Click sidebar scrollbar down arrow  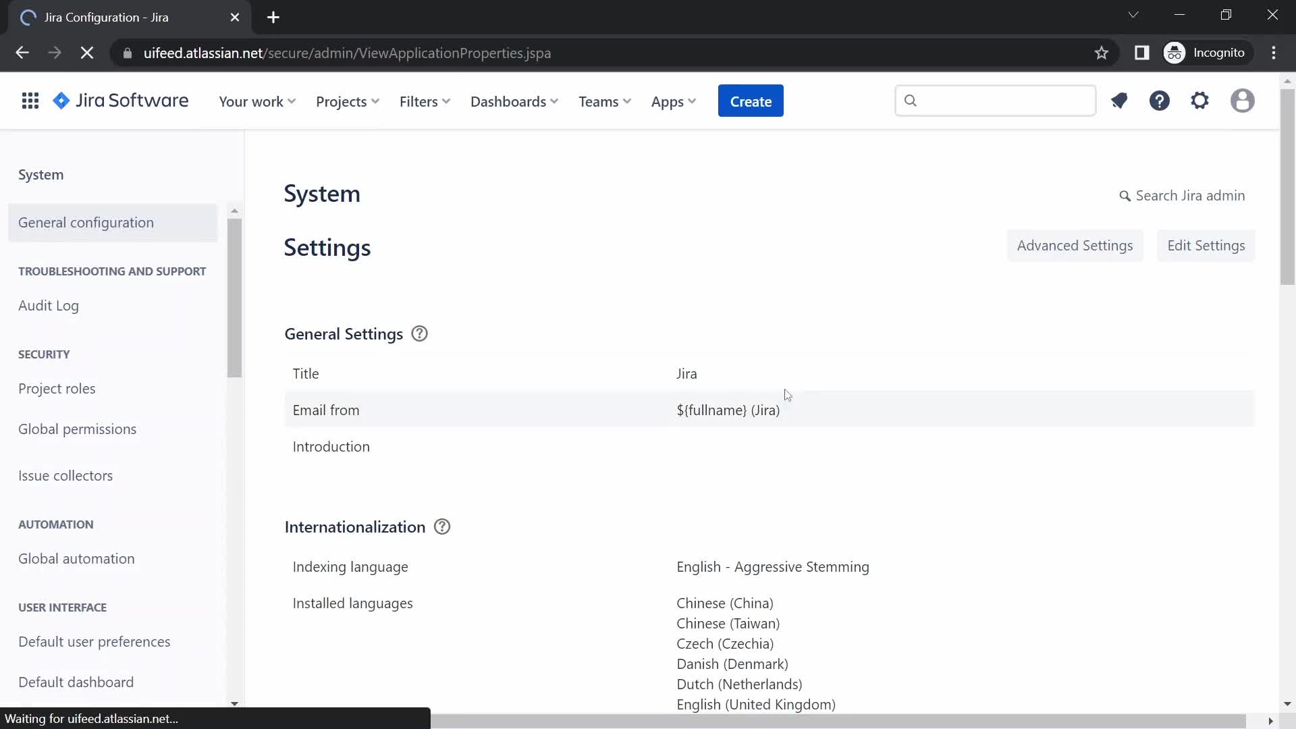234,703
